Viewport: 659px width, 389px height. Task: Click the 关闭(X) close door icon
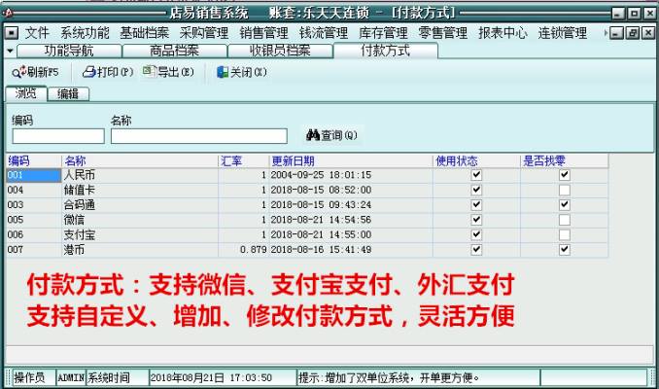pos(223,72)
